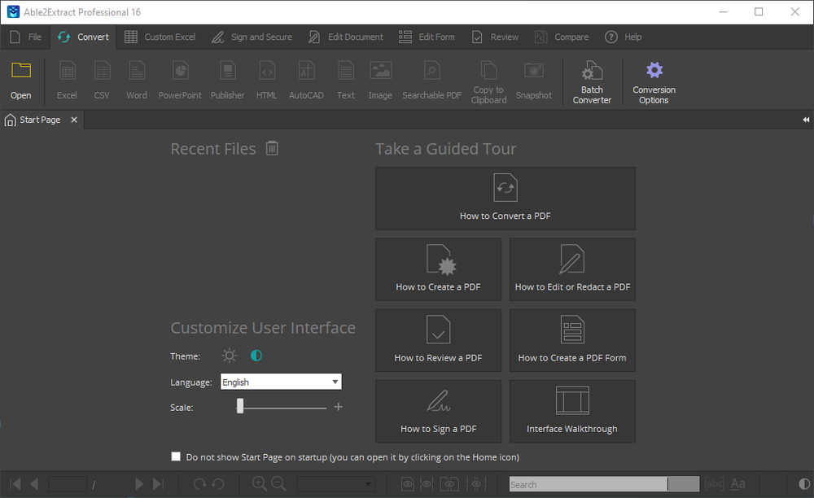Open How to Convert a PDF tour
The height and width of the screenshot is (498, 814).
coord(505,199)
